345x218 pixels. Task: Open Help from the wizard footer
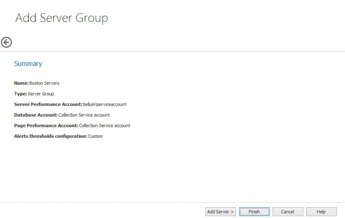point(321,211)
